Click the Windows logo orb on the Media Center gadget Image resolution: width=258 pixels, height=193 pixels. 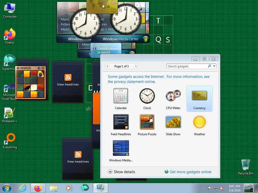[146, 39]
